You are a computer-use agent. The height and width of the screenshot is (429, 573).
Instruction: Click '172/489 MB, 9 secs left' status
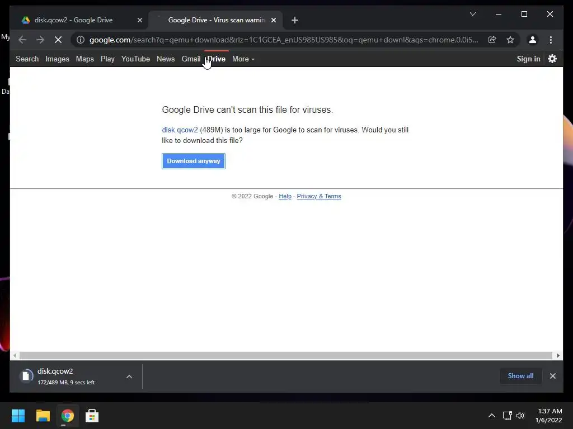[x=66, y=382]
